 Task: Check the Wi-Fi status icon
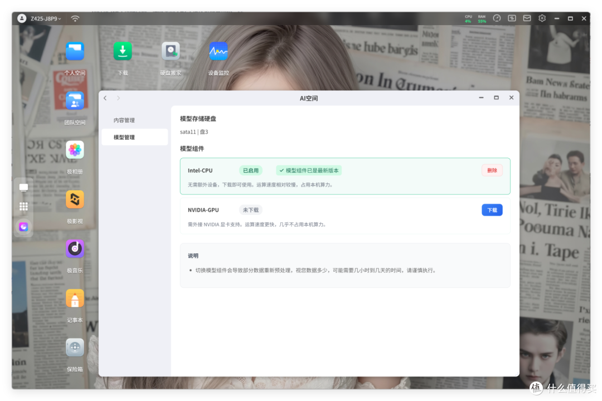75,18
